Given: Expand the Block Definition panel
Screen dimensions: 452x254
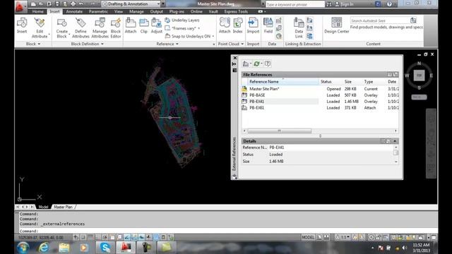Looking at the screenshot, I should tap(87, 44).
